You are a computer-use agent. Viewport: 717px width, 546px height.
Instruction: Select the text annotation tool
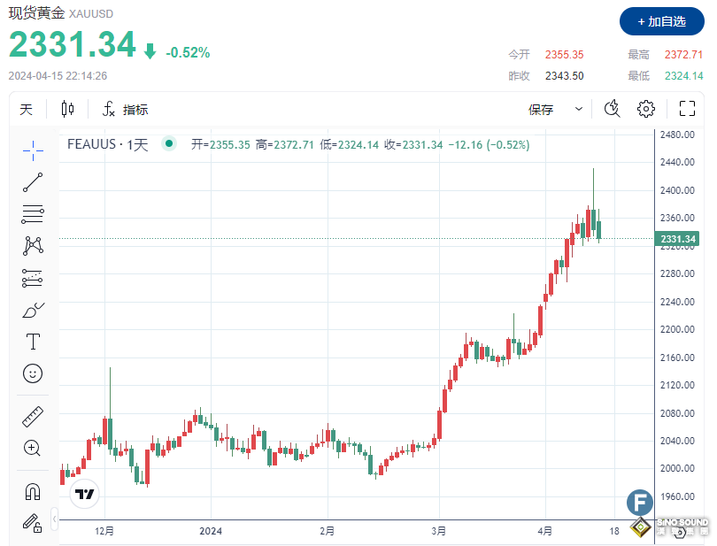tap(33, 342)
